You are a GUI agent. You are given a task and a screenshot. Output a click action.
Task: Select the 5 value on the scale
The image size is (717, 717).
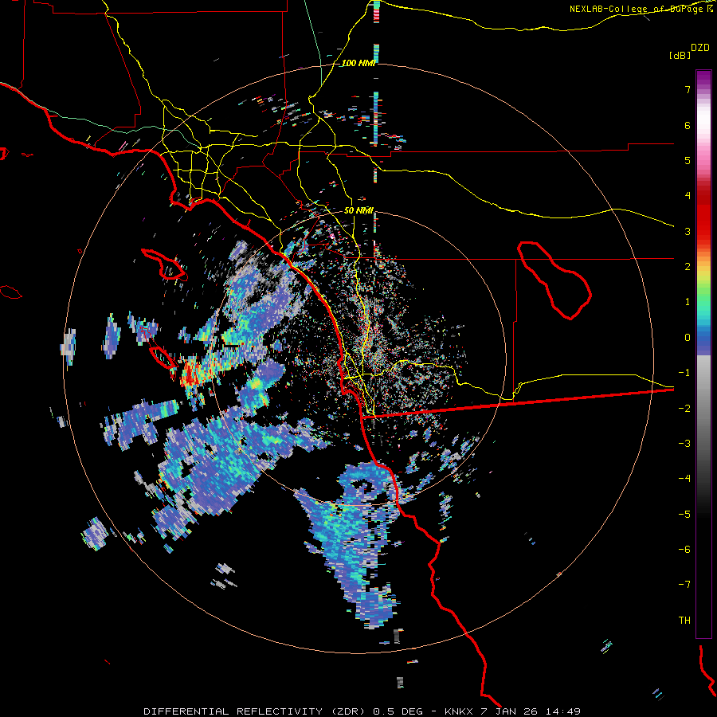pyautogui.click(x=688, y=160)
